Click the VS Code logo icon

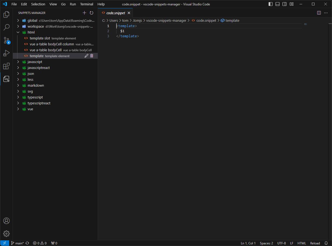[x=5, y=4]
